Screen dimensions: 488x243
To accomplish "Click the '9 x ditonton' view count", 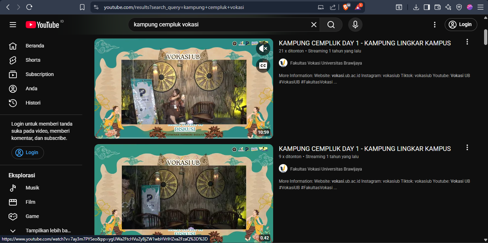I will click(290, 157).
